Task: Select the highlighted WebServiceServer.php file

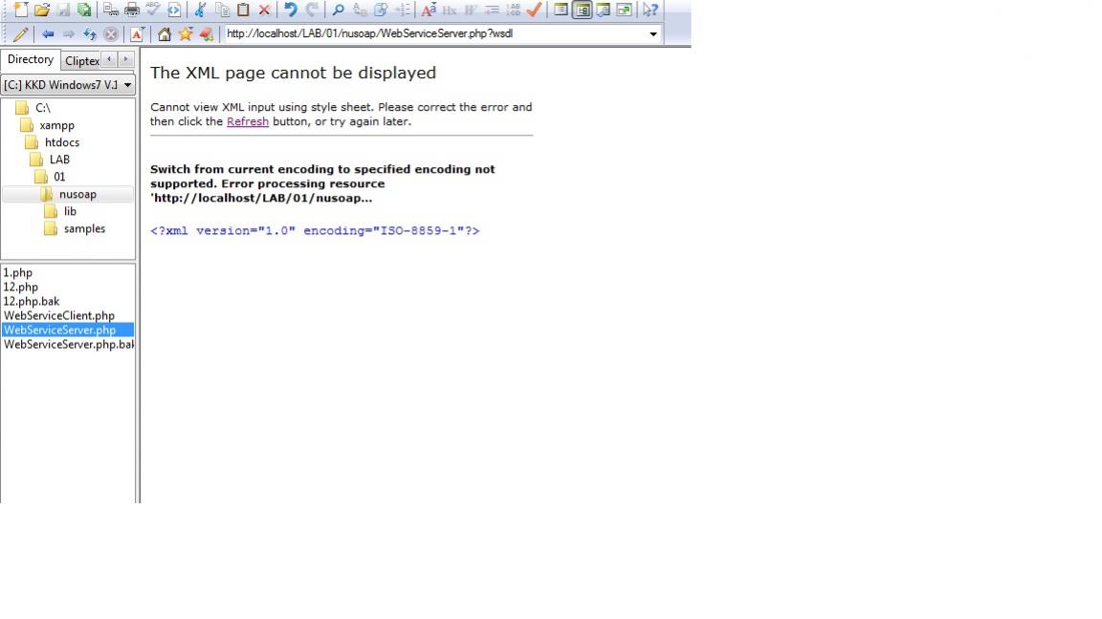Action: 68,330
